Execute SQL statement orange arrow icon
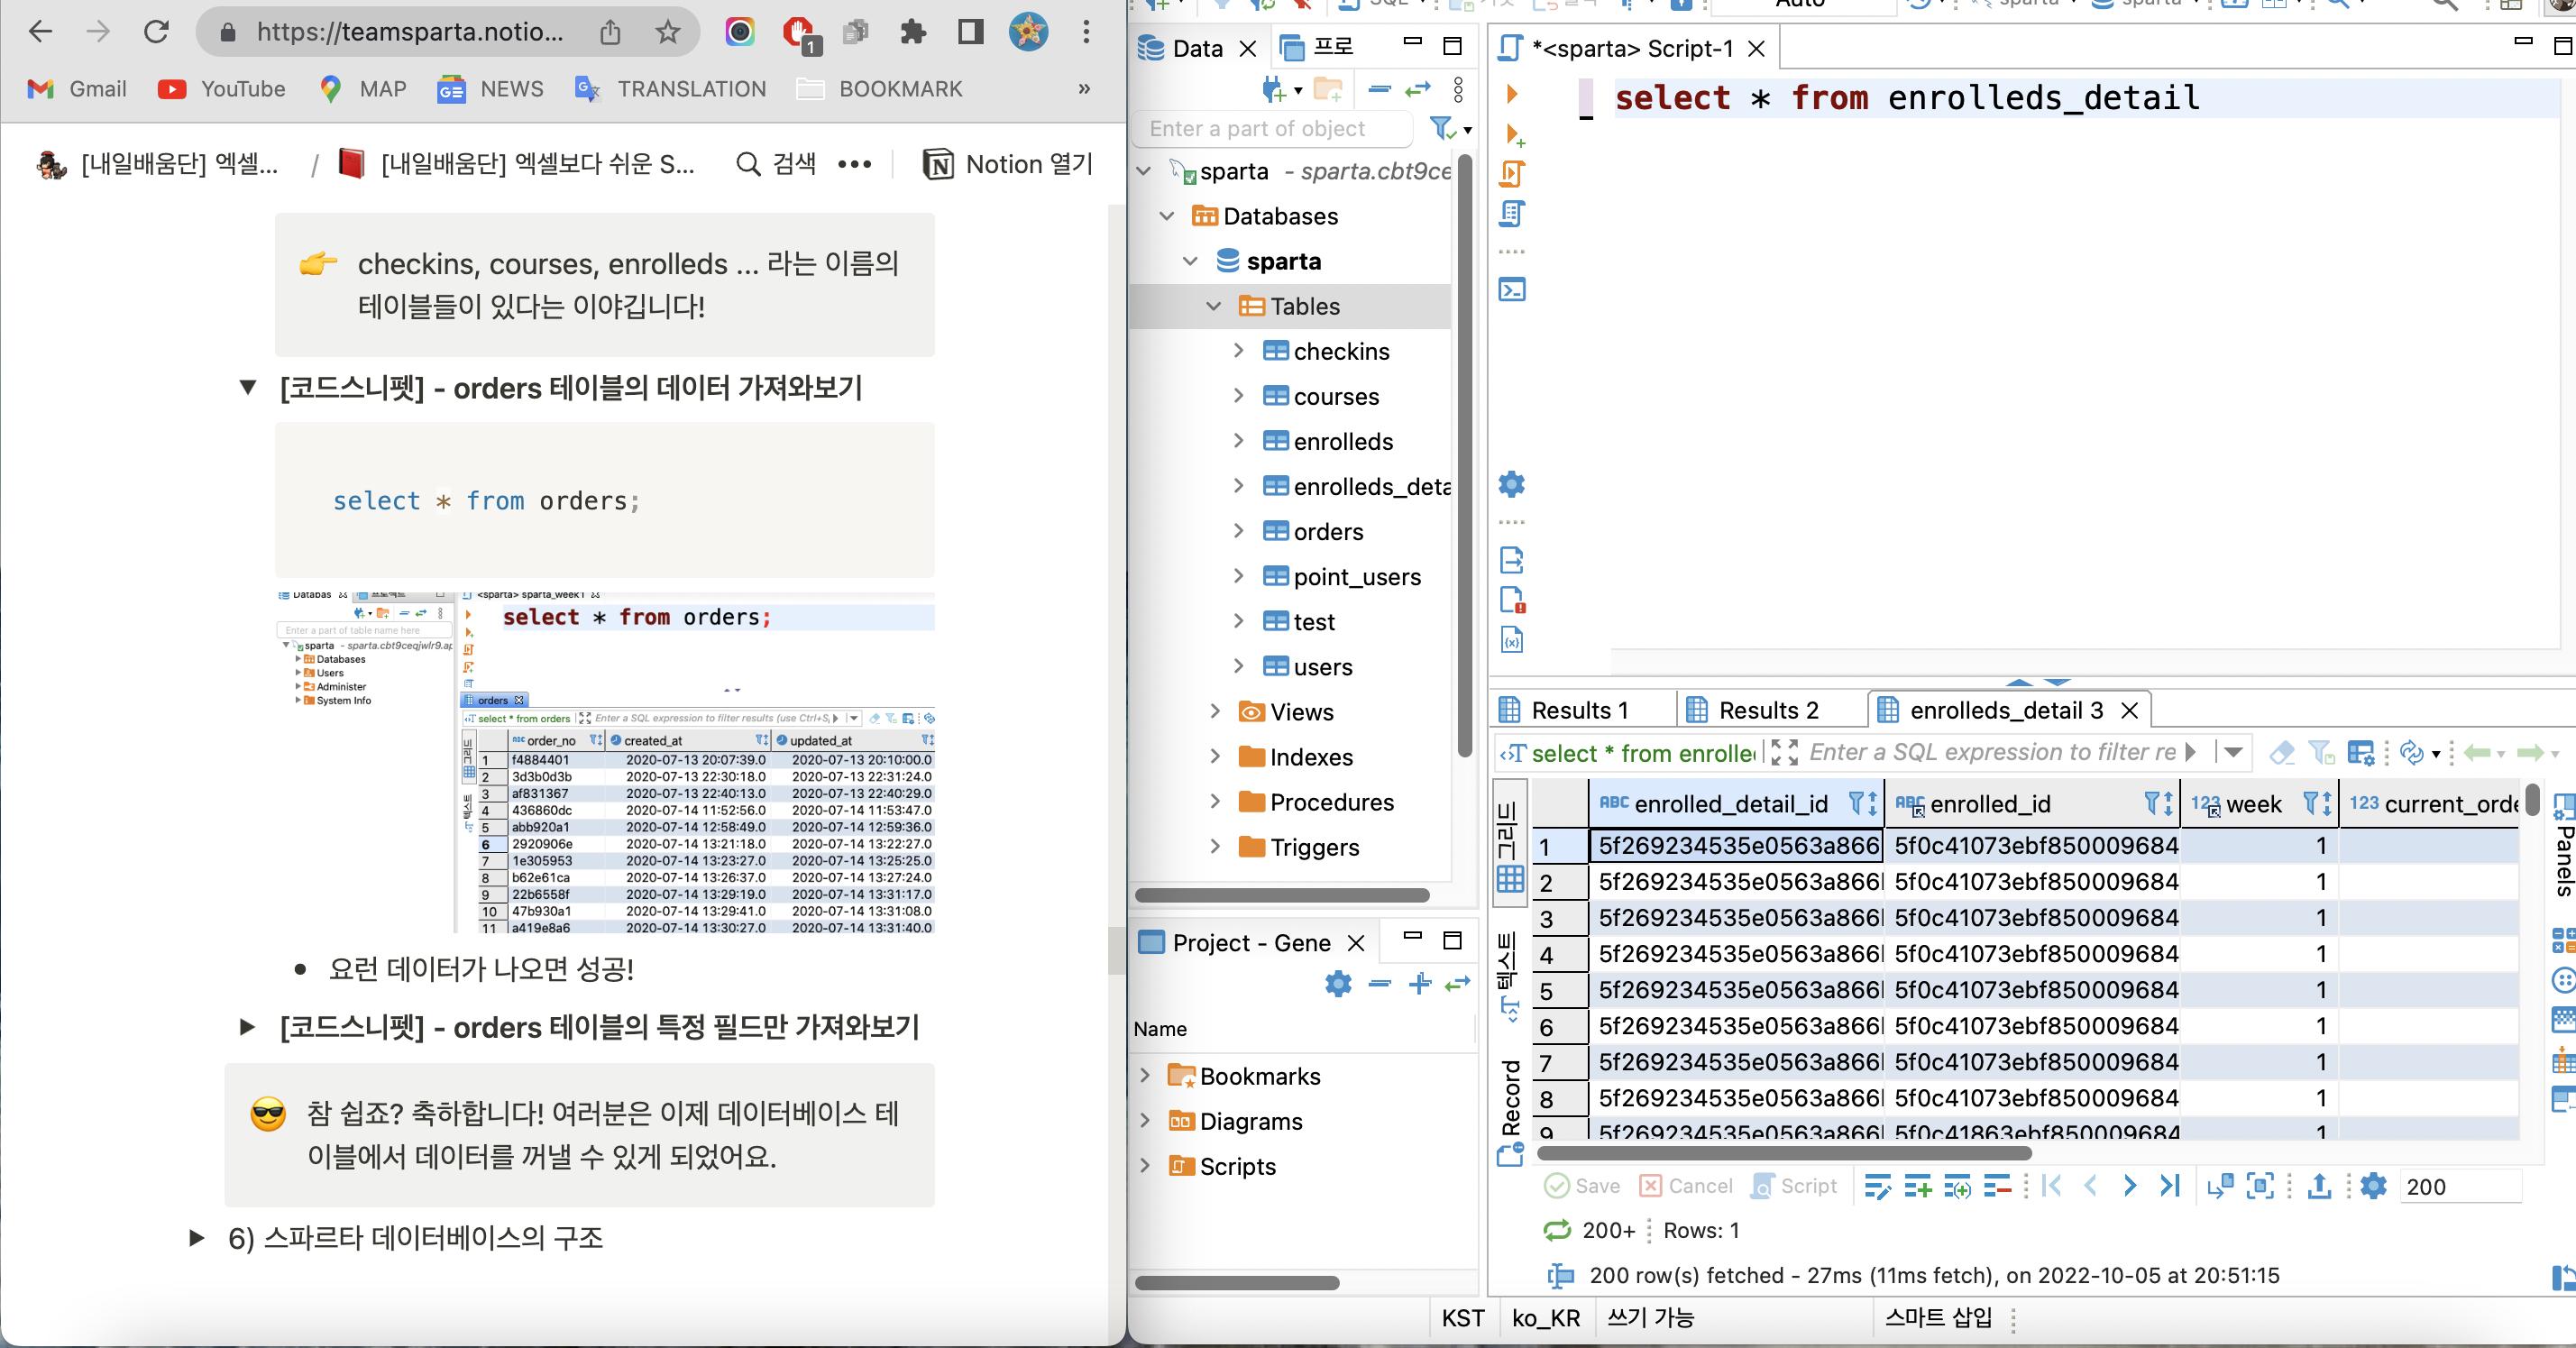This screenshot has height=1348, width=2576. (x=1511, y=94)
